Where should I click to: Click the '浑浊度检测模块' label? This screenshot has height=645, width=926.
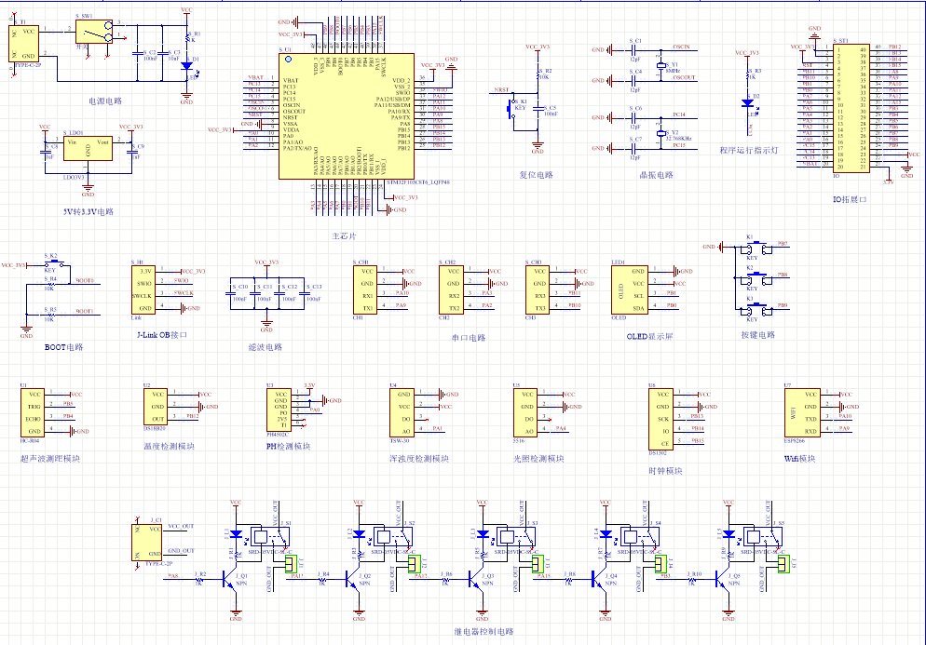[x=418, y=459]
